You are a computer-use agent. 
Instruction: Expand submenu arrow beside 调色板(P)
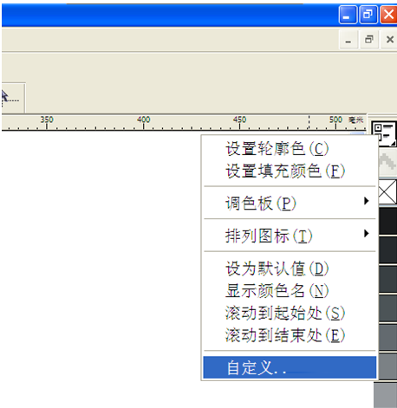tap(367, 201)
